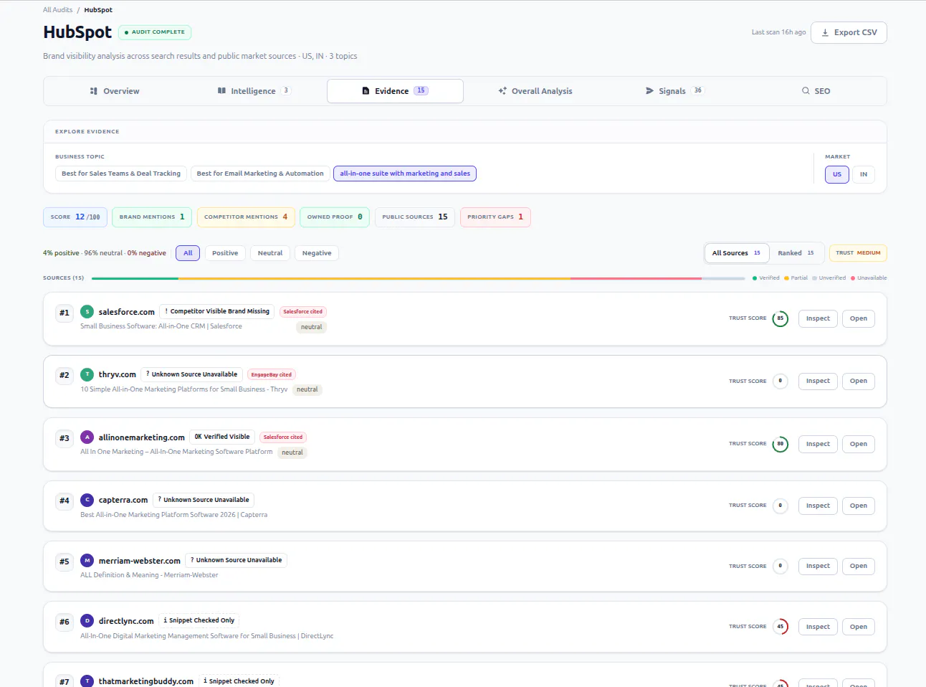The width and height of the screenshot is (926, 687).
Task: Click the capterra.com avatar icon
Action: click(x=87, y=500)
